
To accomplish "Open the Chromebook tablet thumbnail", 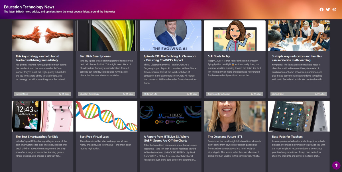I will pos(299,116).
